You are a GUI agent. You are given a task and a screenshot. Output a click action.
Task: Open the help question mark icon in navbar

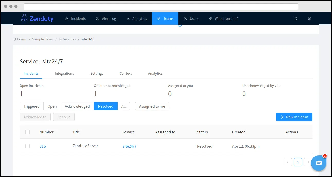pyautogui.click(x=295, y=18)
